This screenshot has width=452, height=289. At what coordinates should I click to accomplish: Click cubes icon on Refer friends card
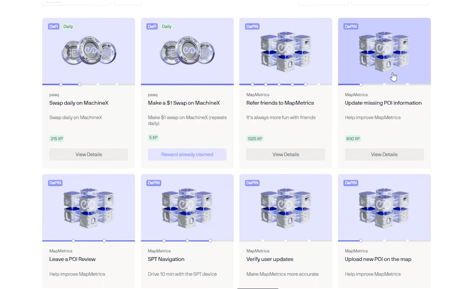click(286, 52)
